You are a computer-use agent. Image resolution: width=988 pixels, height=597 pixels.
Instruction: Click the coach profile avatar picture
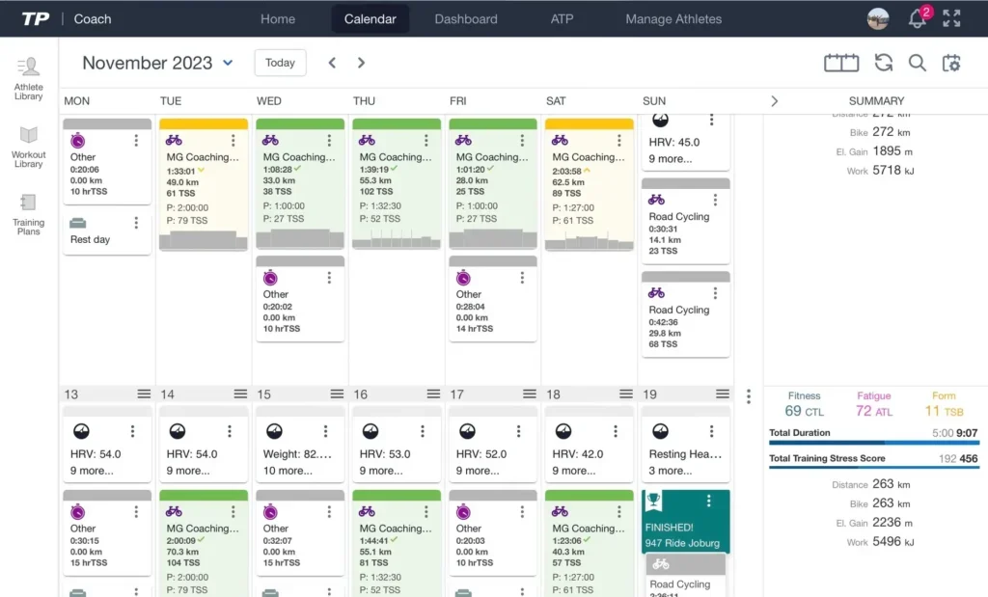pos(877,18)
